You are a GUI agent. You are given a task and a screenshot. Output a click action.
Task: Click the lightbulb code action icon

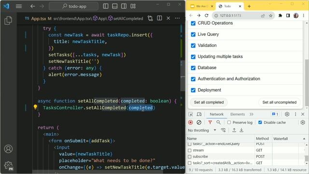click(35, 107)
